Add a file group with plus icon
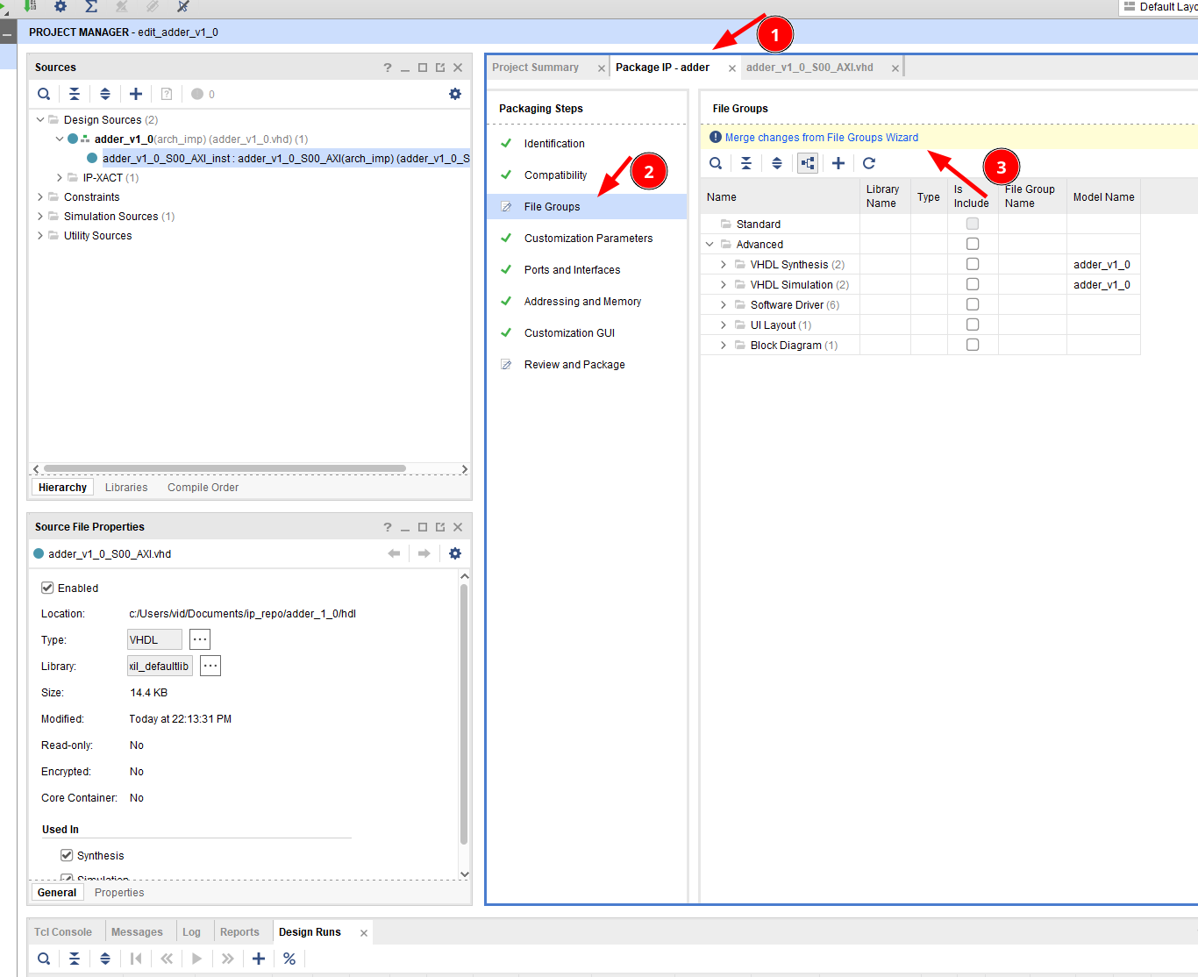The height and width of the screenshot is (977, 1198). point(838,163)
